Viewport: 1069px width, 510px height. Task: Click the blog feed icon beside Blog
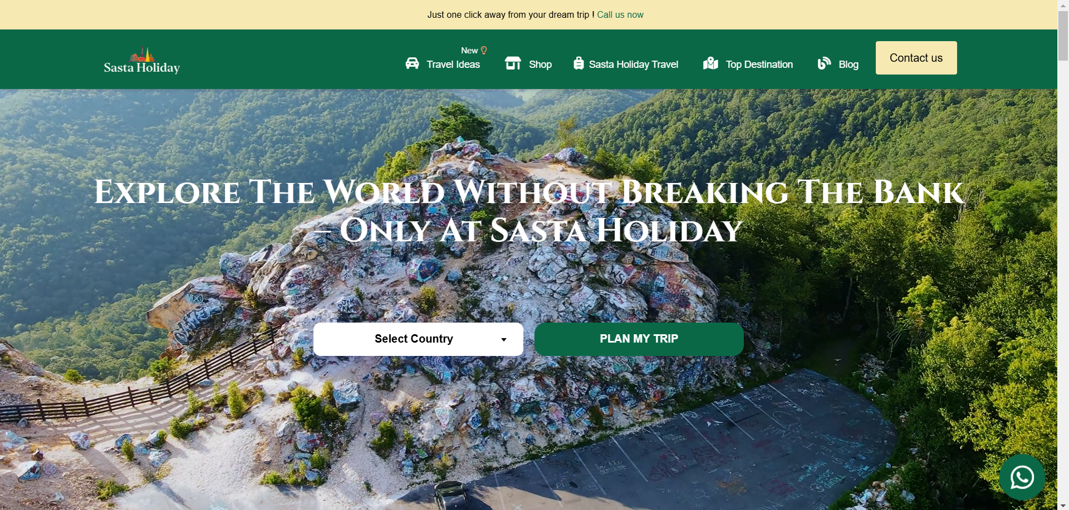[824, 63]
